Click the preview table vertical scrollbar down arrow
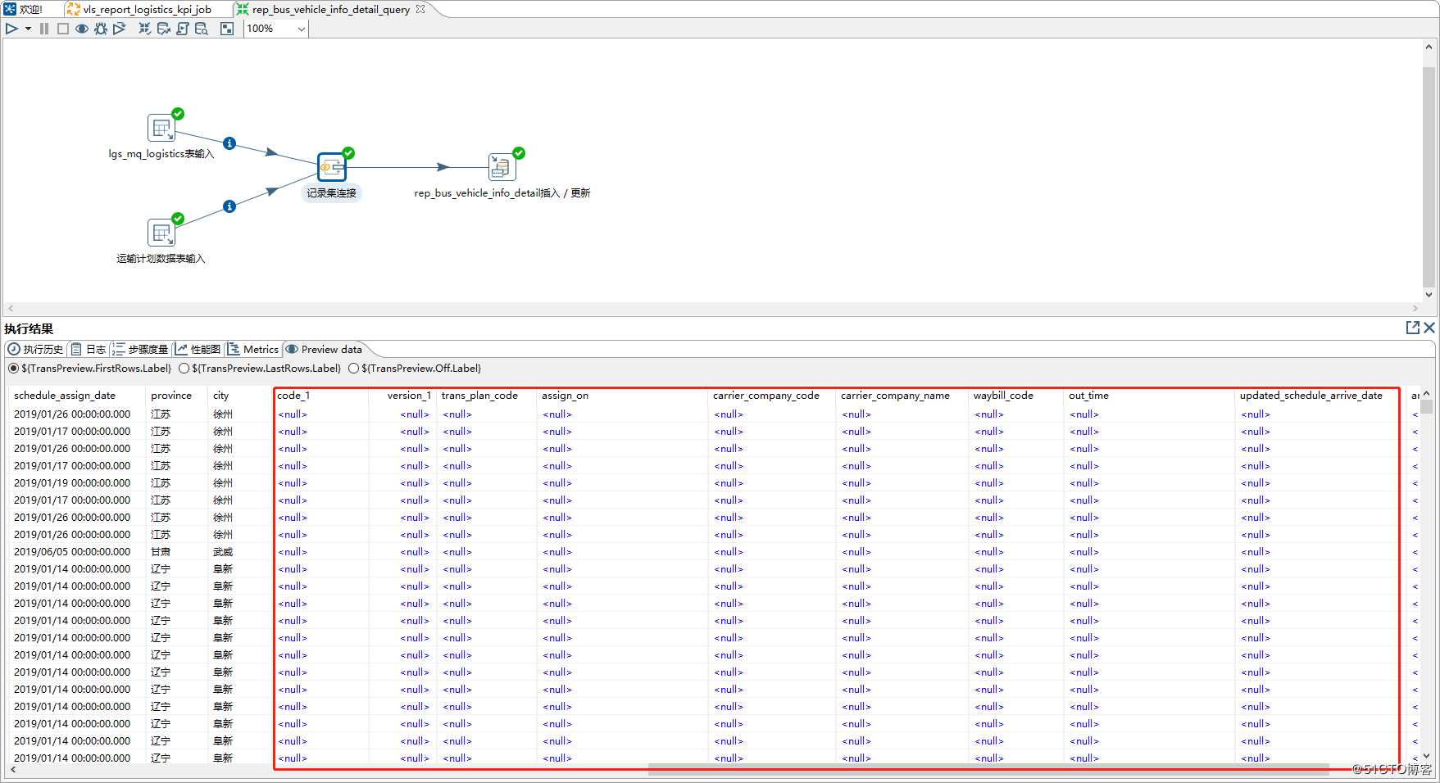 1426,756
